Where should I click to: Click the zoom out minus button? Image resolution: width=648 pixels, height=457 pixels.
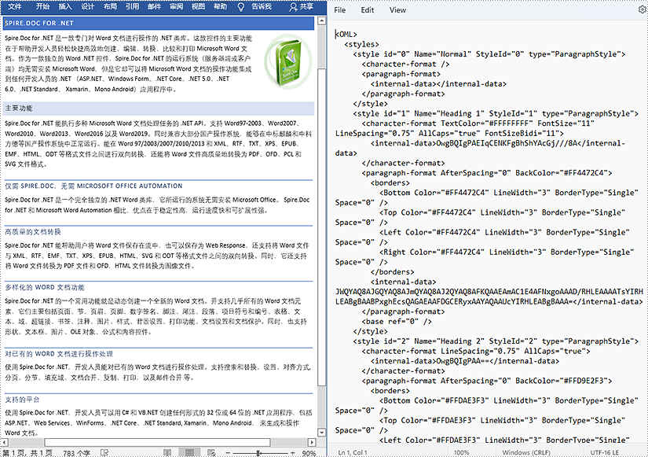pyautogui.click(x=228, y=453)
